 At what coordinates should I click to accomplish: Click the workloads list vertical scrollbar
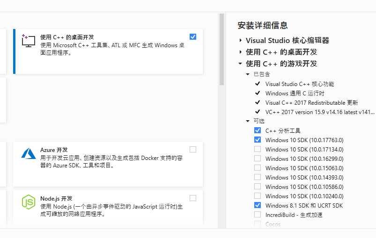pyautogui.click(x=221, y=49)
